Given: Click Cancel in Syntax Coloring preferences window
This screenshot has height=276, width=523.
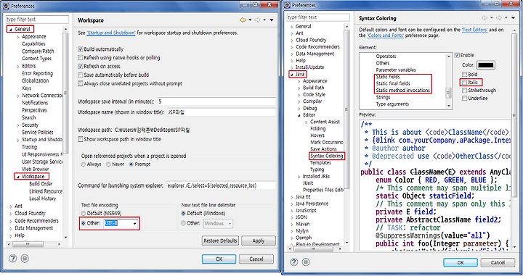Looking at the screenshot, I should click(498, 262).
